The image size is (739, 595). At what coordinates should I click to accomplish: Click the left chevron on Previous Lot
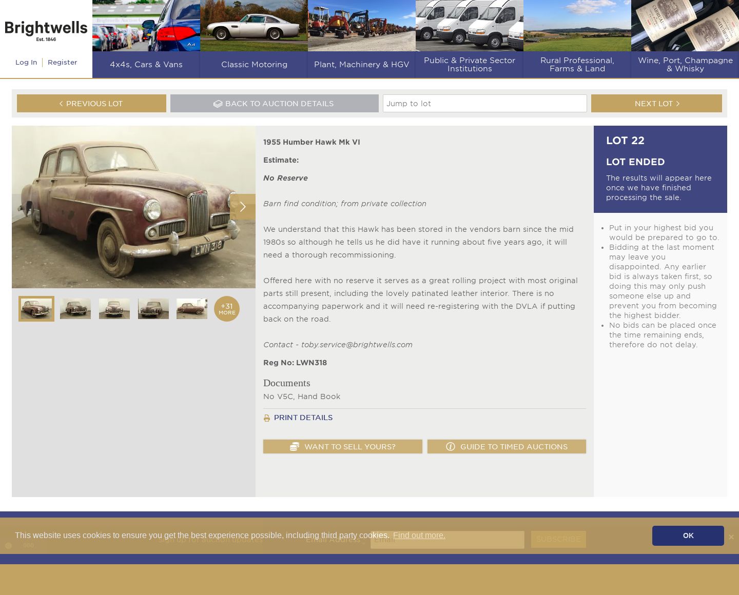tap(61, 104)
